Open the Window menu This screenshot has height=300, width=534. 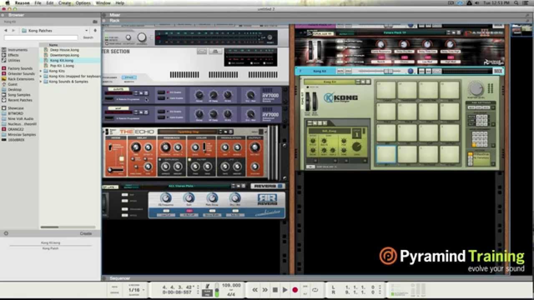click(x=103, y=3)
